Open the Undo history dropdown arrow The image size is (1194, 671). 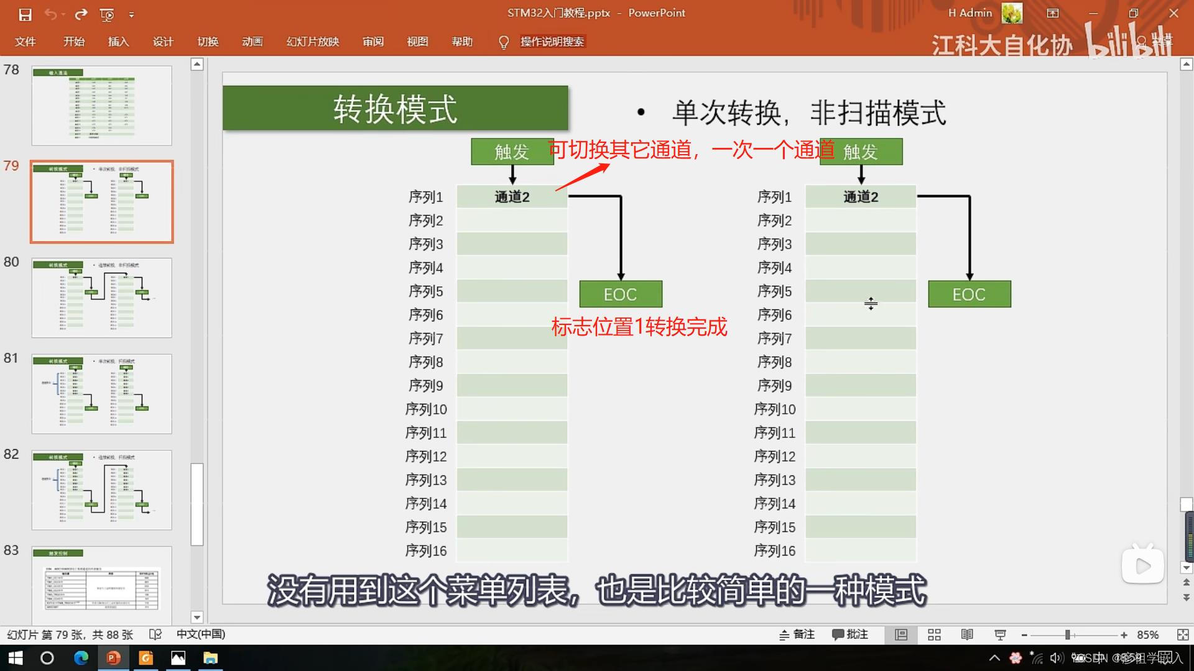click(x=63, y=14)
